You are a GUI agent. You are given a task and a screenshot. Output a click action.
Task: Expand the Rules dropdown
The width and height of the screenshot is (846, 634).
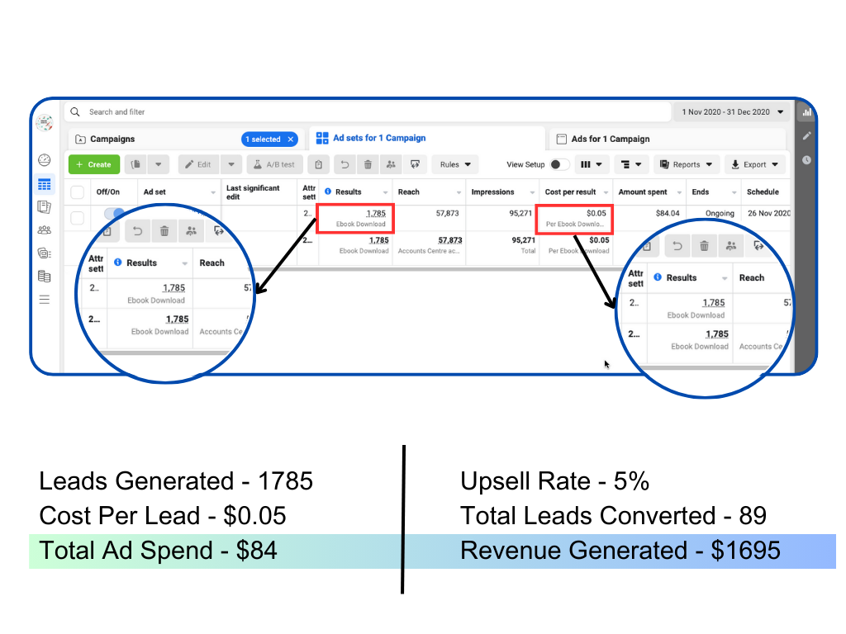coord(455,164)
